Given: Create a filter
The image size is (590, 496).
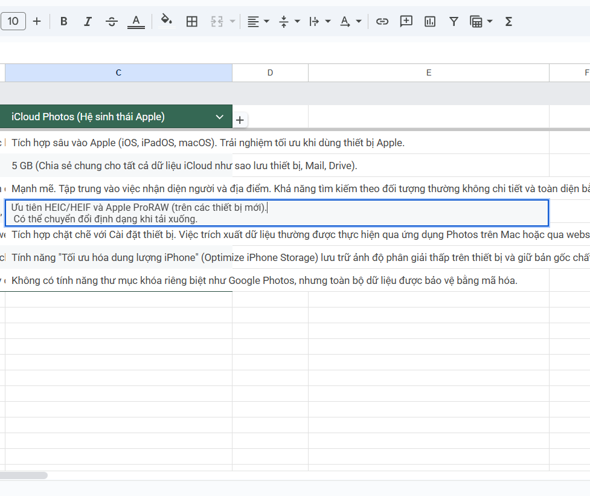Looking at the screenshot, I should tap(454, 22).
